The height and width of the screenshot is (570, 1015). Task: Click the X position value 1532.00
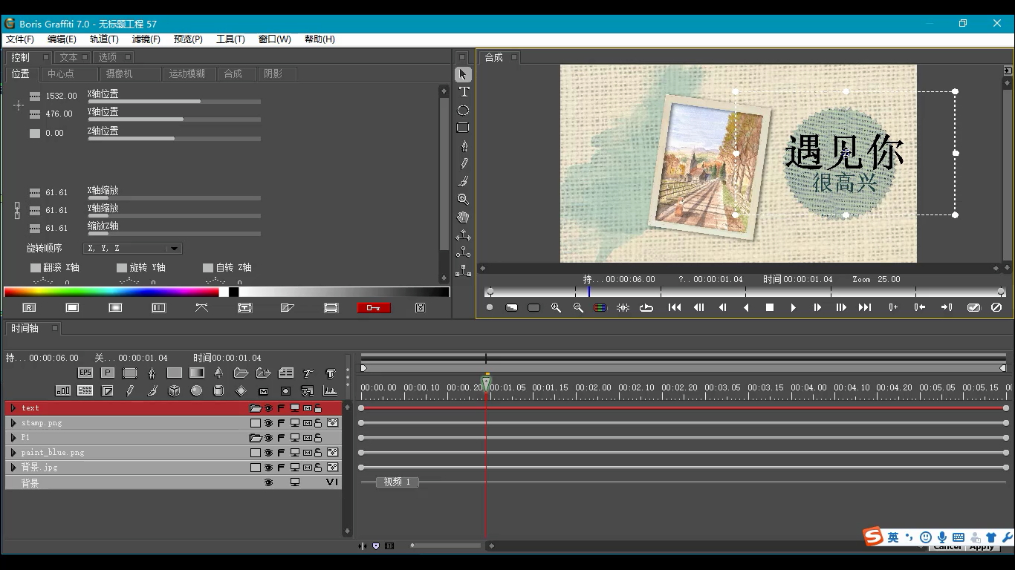click(61, 96)
